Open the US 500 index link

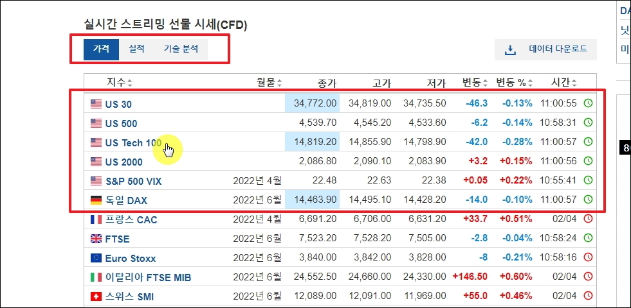click(x=121, y=124)
